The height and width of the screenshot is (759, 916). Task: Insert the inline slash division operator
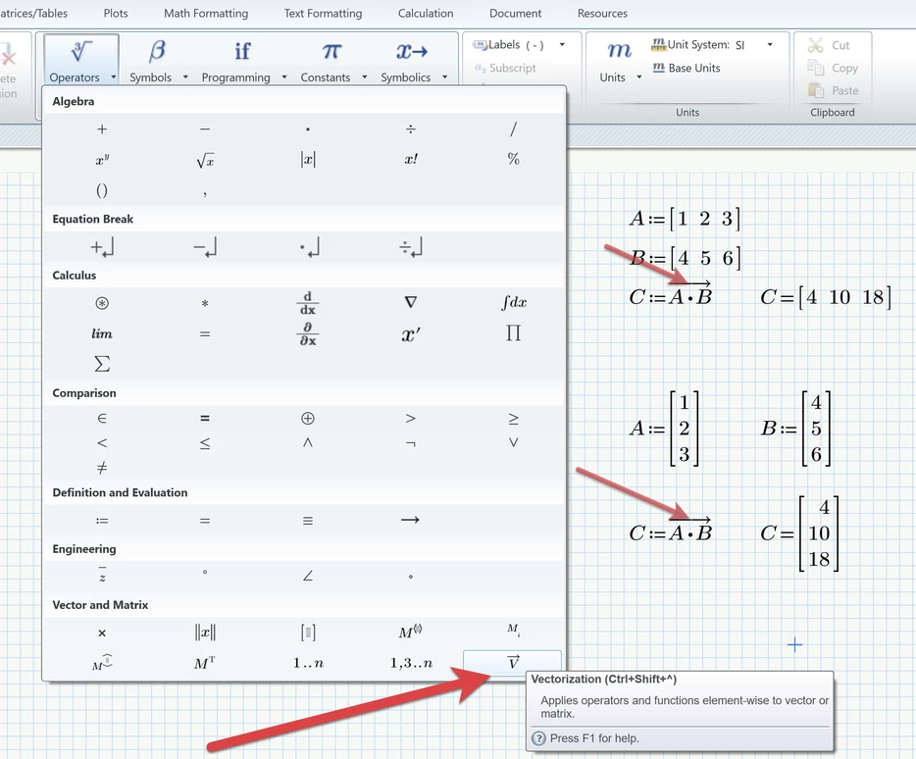click(x=513, y=129)
